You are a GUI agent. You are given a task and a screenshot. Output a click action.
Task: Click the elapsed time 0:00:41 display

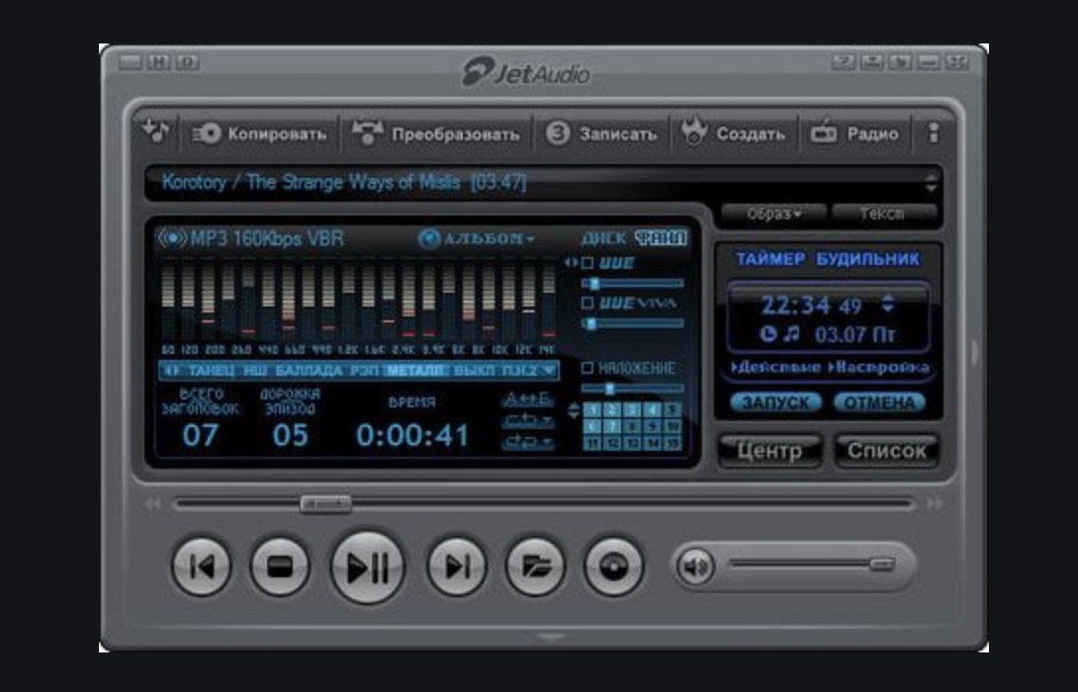412,436
